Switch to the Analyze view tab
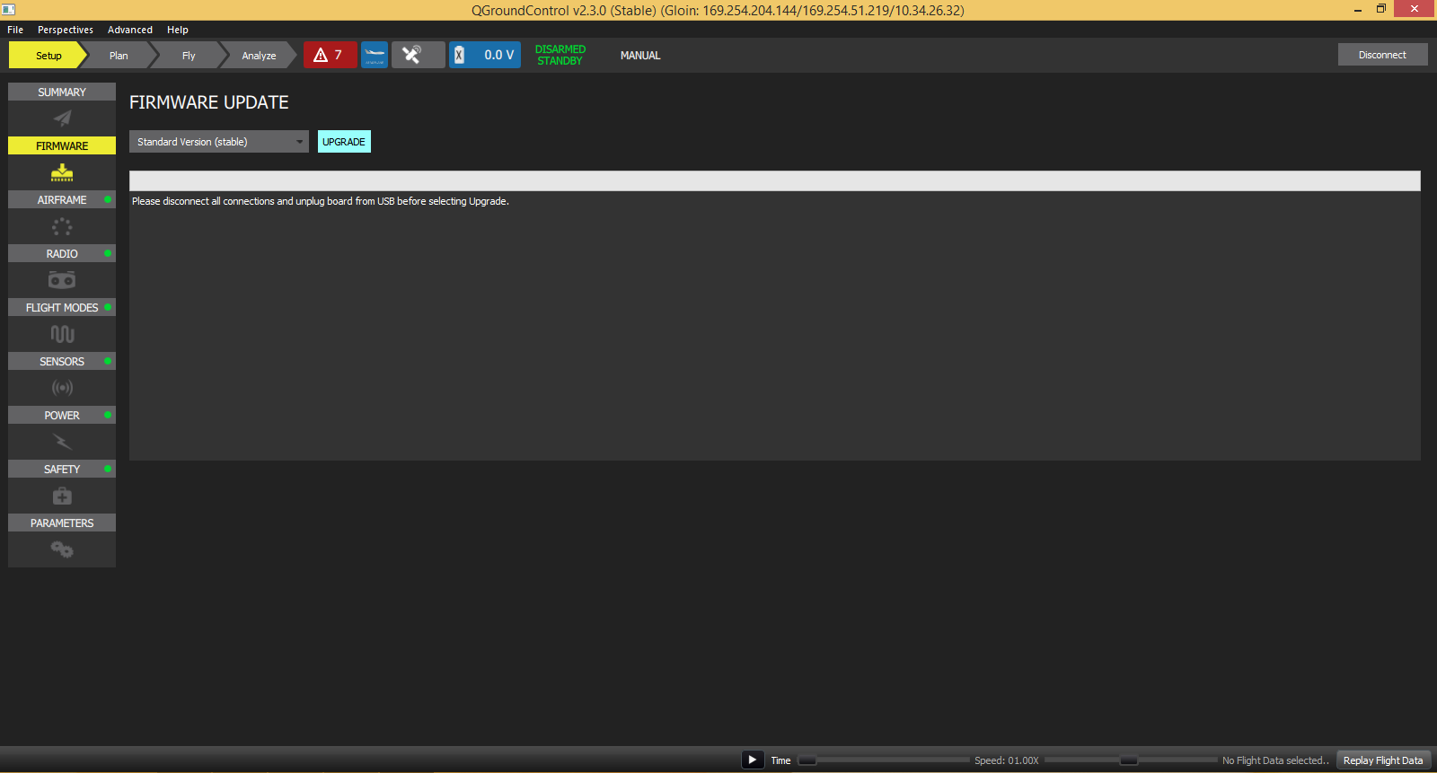The height and width of the screenshot is (773, 1437). coord(259,56)
